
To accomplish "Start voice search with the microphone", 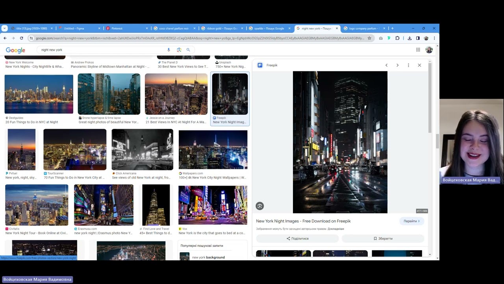I will [169, 50].
